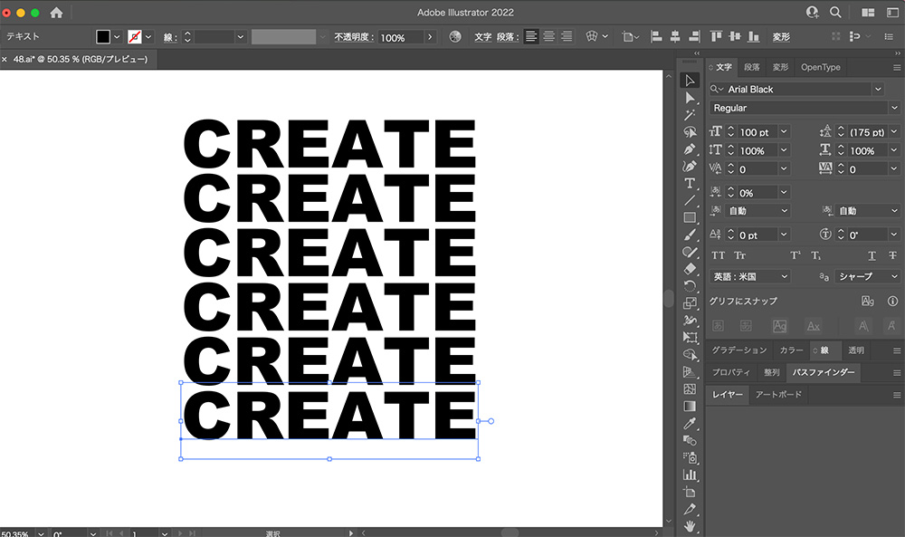This screenshot has width=905, height=537.
Task: Toggle all caps in the Character panel
Action: 718,255
